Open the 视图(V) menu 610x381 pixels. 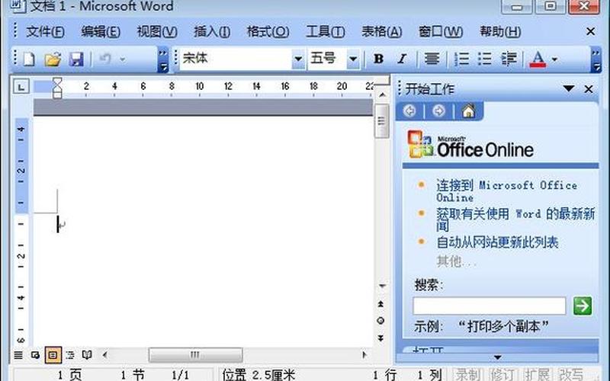157,31
